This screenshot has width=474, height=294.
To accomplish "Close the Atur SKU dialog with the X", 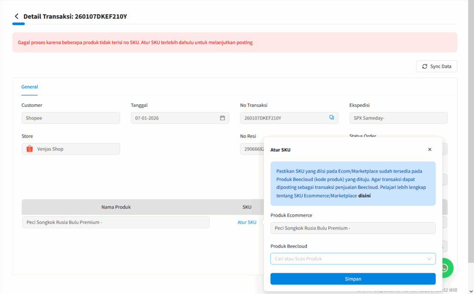I will point(430,149).
